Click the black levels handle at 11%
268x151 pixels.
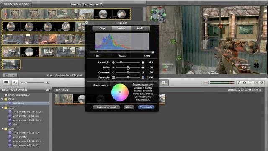98,52
